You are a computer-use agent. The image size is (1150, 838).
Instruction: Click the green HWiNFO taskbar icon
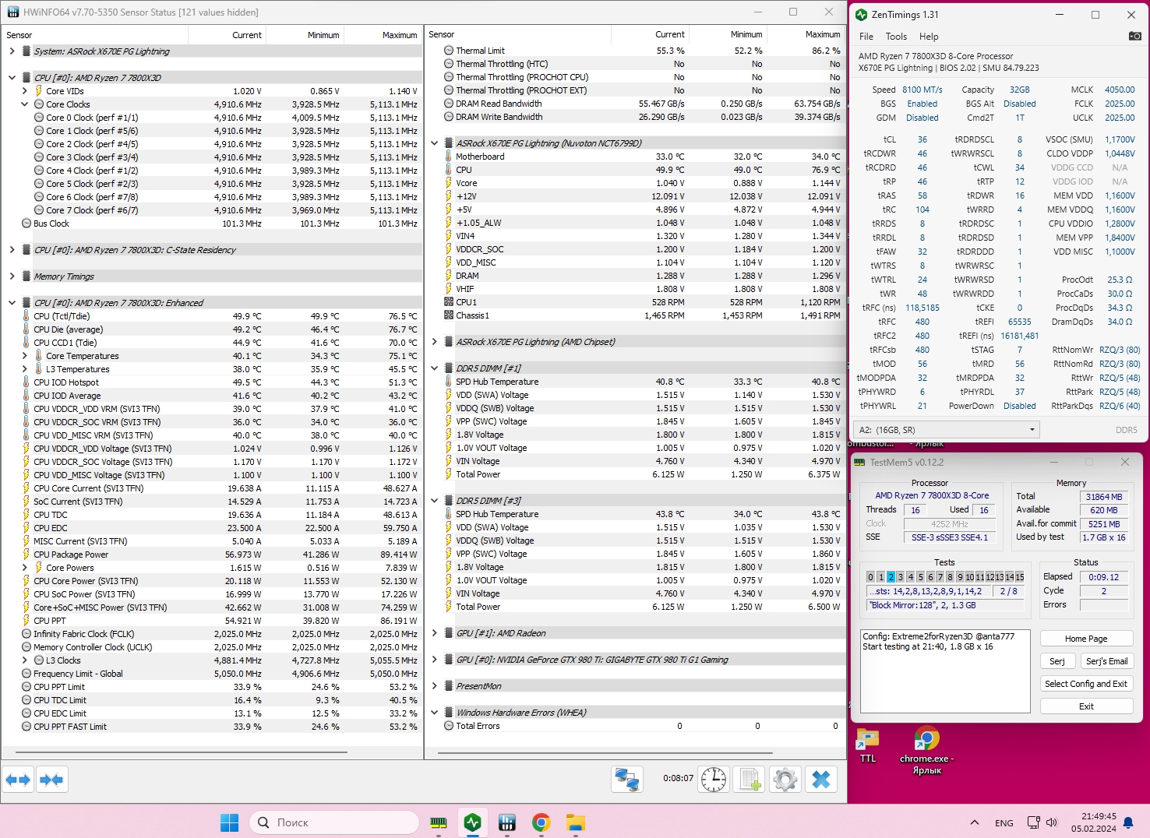[x=473, y=822]
